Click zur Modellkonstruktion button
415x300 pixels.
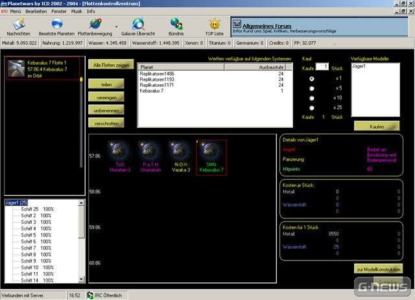coord(379,270)
